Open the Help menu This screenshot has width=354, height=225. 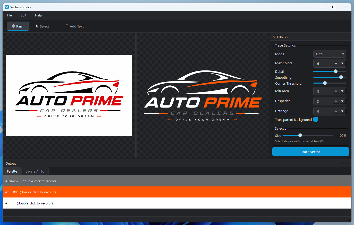point(38,15)
